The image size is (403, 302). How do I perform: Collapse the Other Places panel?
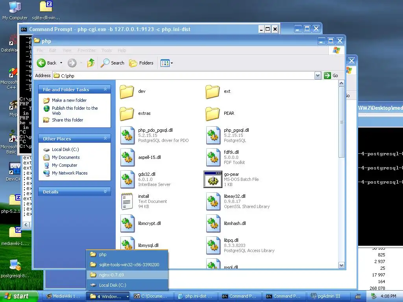[105, 138]
